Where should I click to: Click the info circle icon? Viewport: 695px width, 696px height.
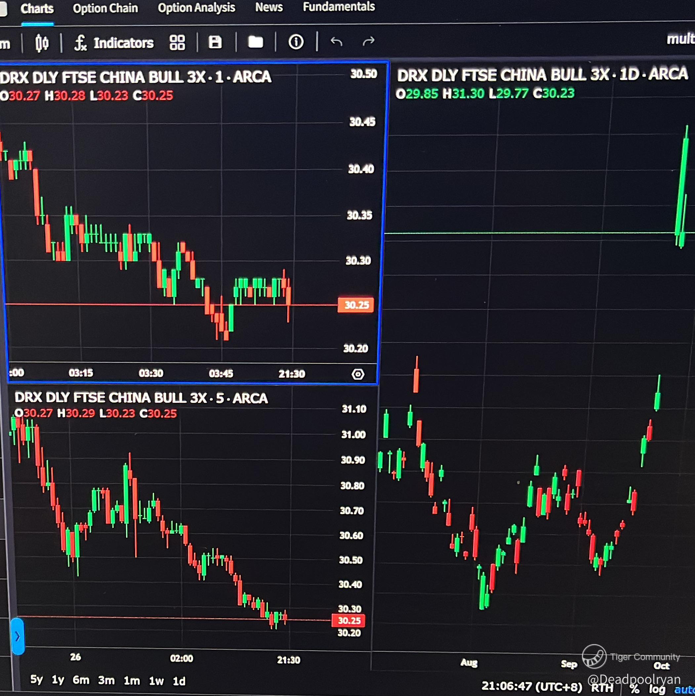(x=296, y=42)
